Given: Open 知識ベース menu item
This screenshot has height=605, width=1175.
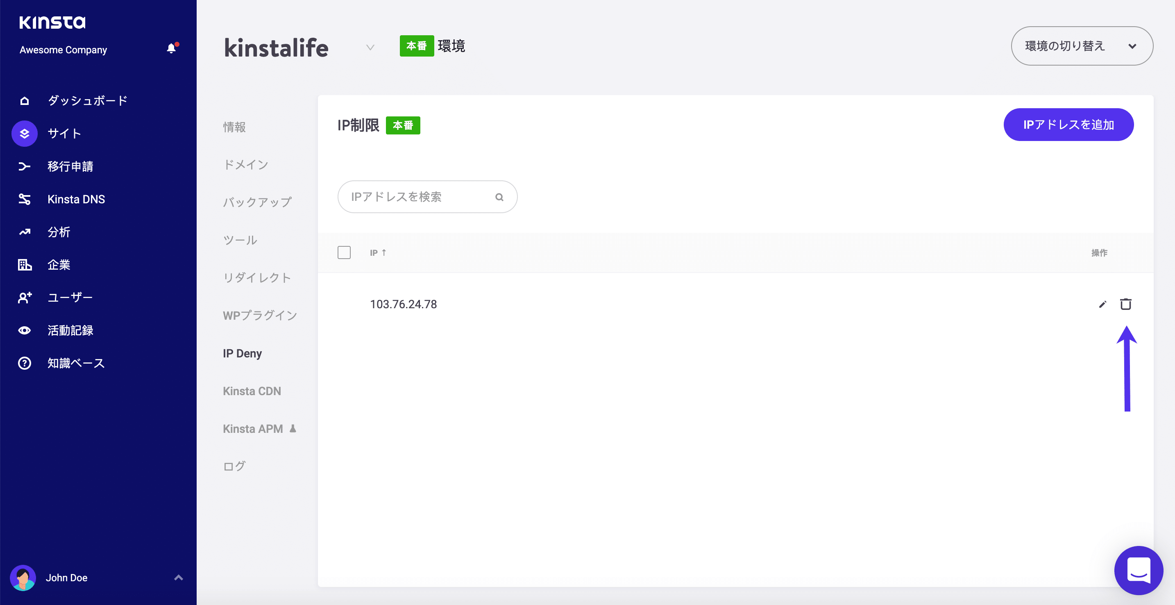Looking at the screenshot, I should [76, 363].
